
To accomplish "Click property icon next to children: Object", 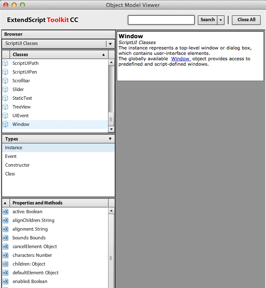I will tap(5, 264).
